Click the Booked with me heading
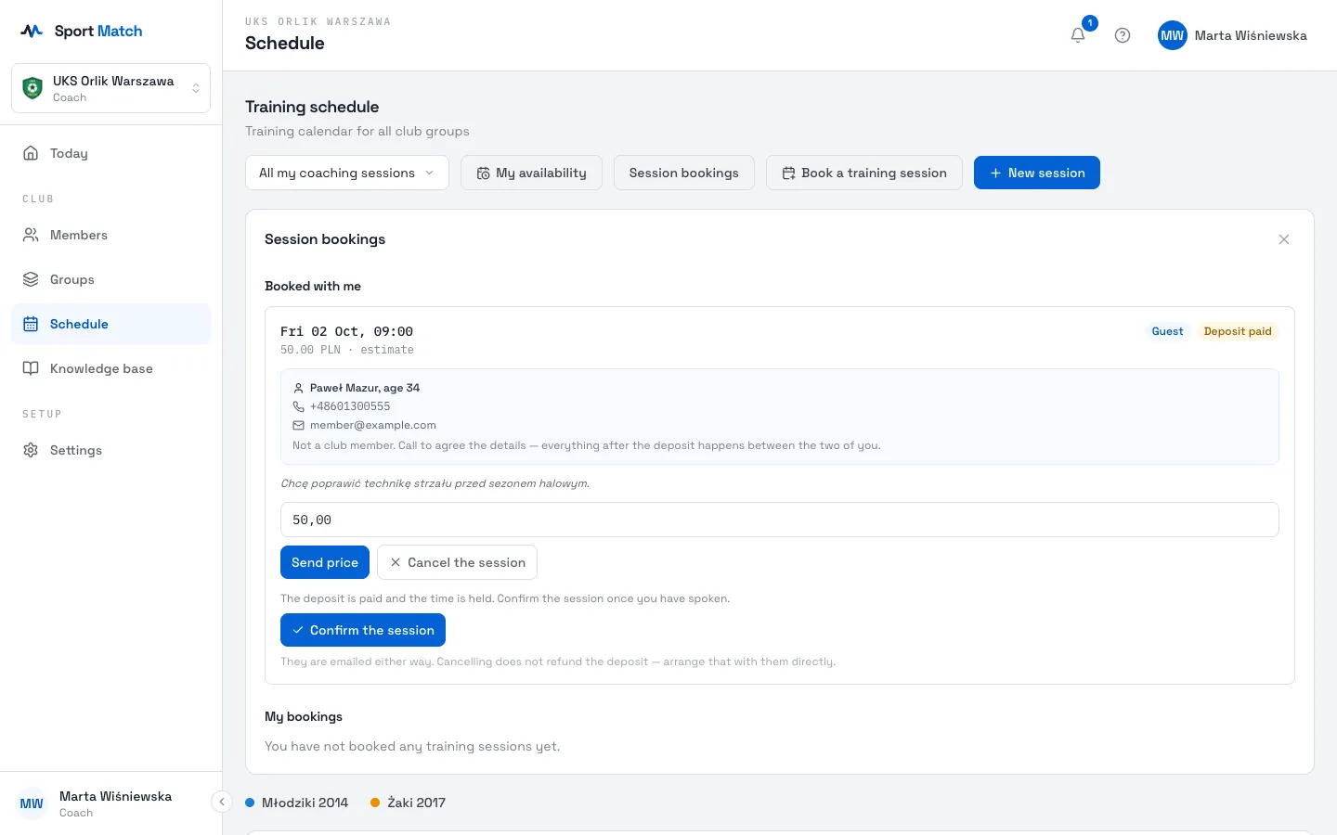Image resolution: width=1337 pixels, height=835 pixels. click(313, 286)
